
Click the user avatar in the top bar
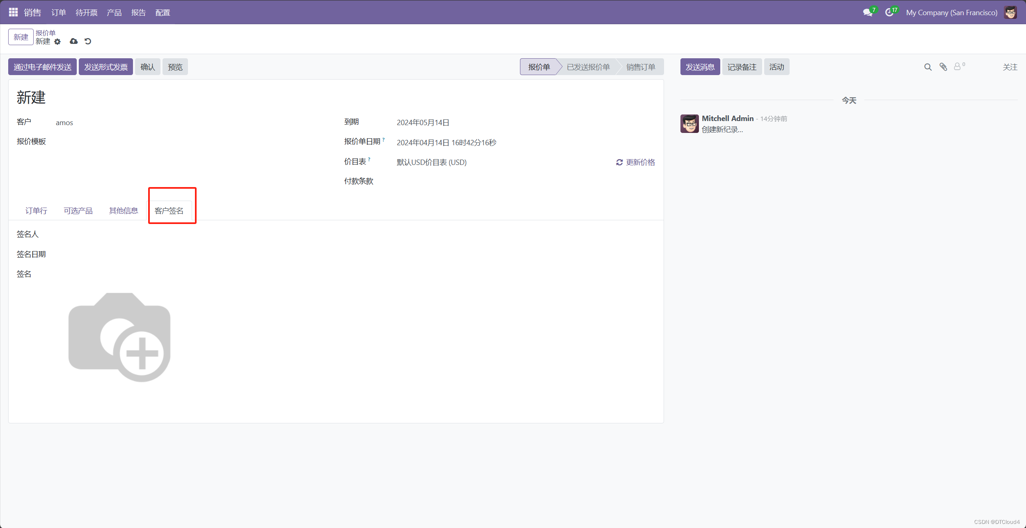[x=1010, y=12]
